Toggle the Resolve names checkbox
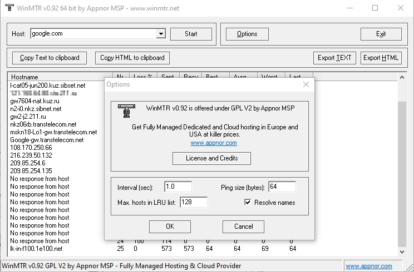This screenshot has height=272, width=414. tap(248, 202)
